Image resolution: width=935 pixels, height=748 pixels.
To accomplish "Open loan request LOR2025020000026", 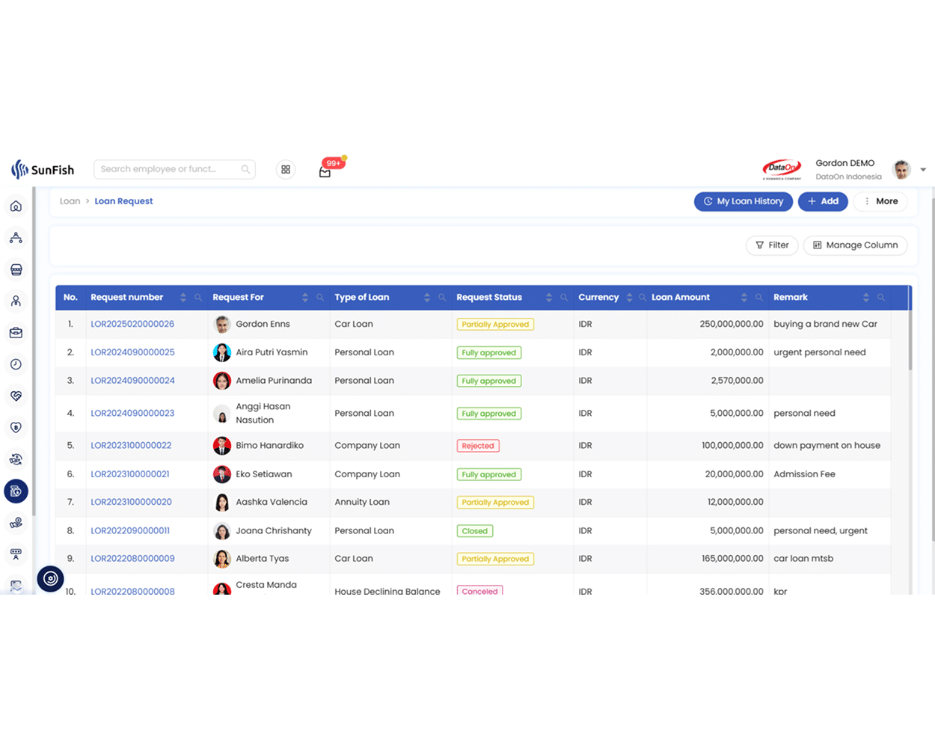I will tap(131, 324).
